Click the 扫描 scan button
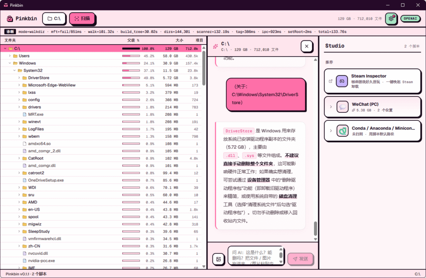Screen dimensions: 426x278 coord(82,18)
